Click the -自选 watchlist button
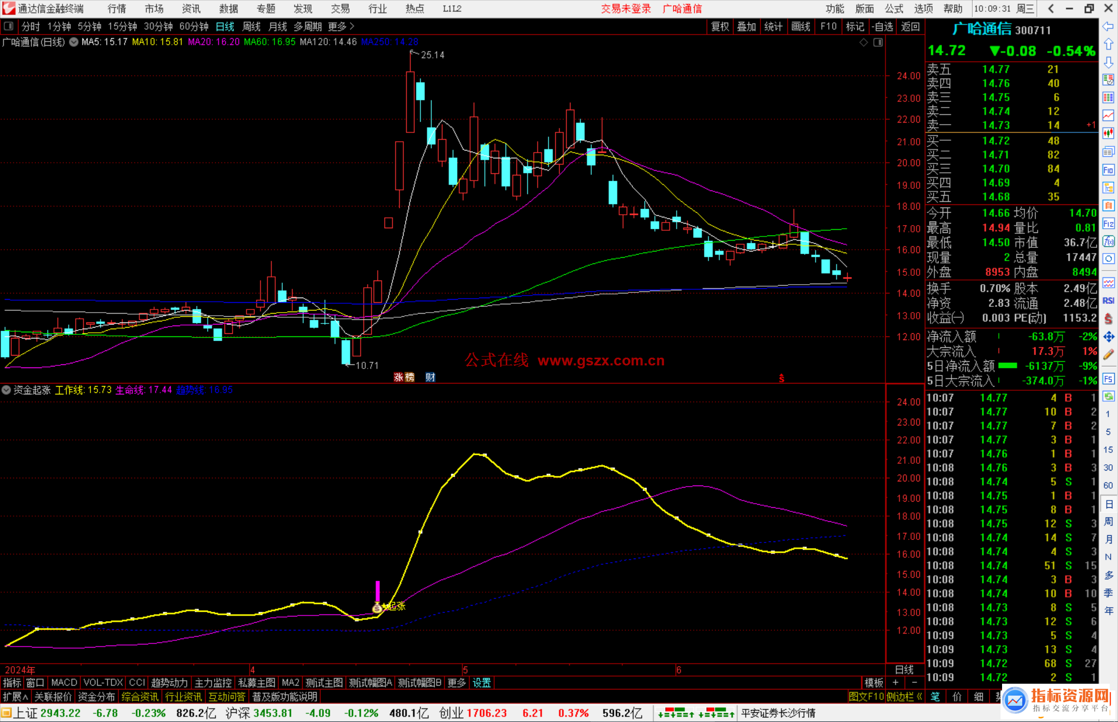The height and width of the screenshot is (722, 1118). (882, 26)
